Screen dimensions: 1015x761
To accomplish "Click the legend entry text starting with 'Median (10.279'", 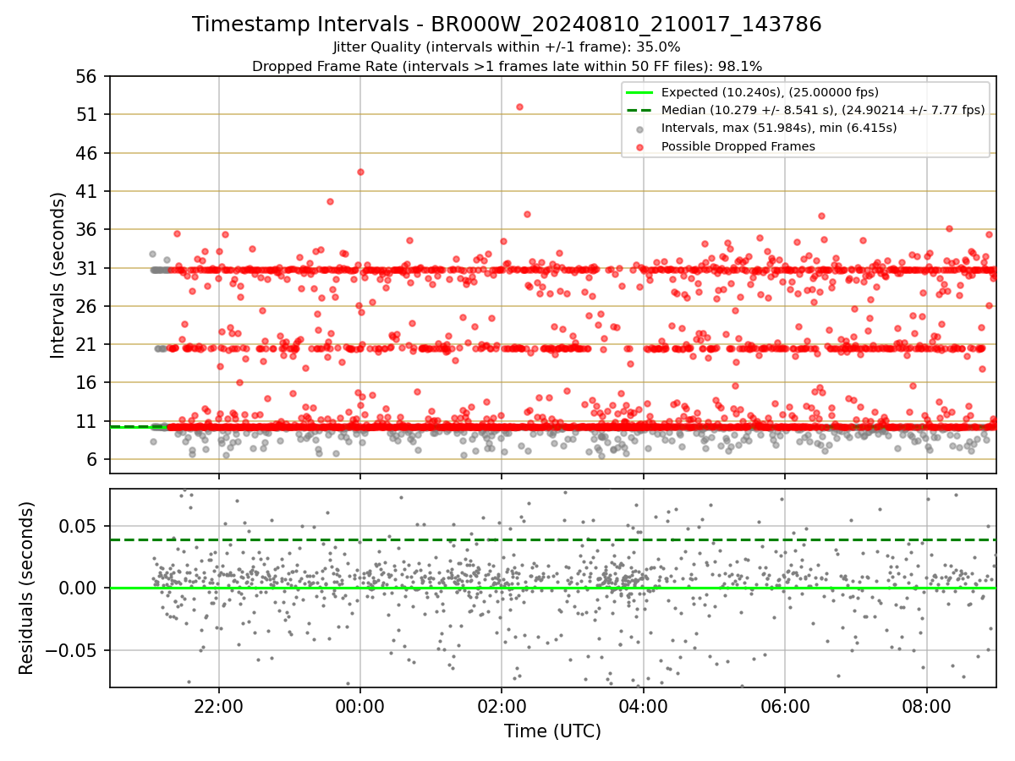I will (x=823, y=110).
